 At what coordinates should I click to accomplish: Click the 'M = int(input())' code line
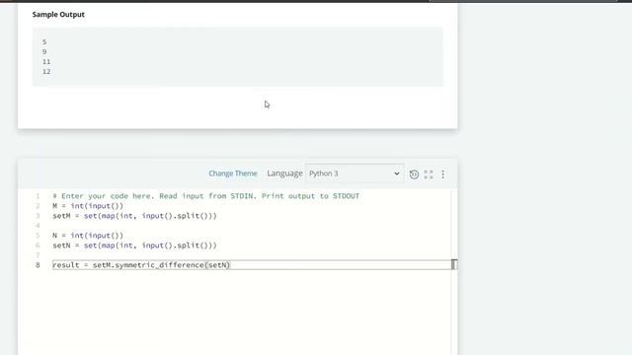[88, 206]
